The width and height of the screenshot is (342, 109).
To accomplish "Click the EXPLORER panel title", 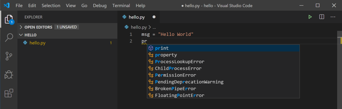I will point(33,17).
